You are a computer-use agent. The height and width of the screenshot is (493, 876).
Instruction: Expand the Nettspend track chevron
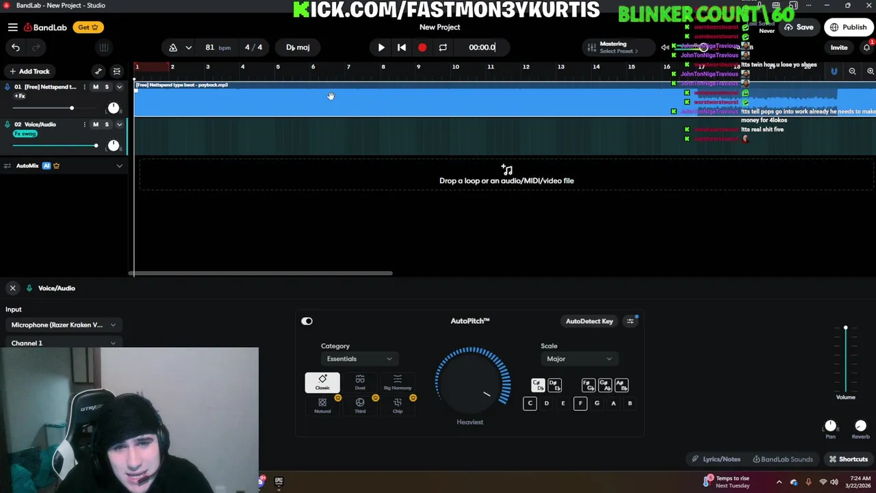(119, 87)
